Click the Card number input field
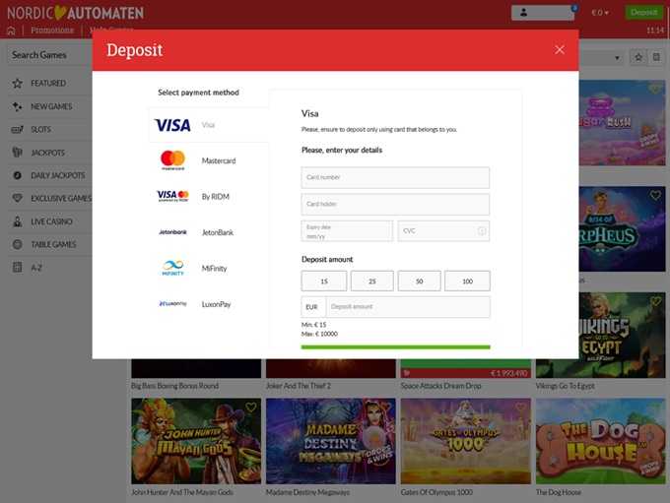Image resolution: width=670 pixels, height=503 pixels. pos(395,177)
